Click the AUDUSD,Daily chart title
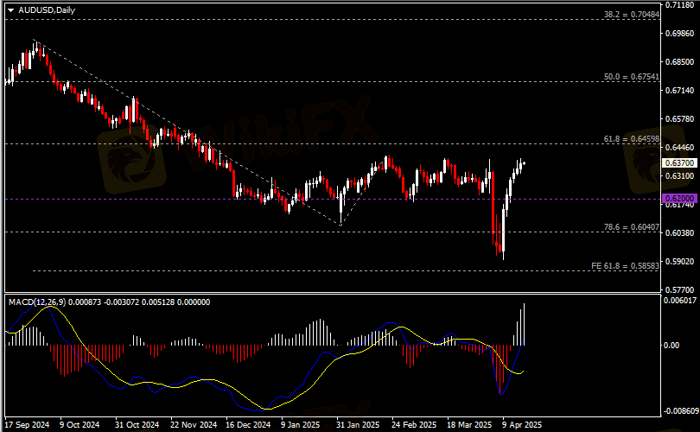Viewport: 700px width, 432px height. 47,10
